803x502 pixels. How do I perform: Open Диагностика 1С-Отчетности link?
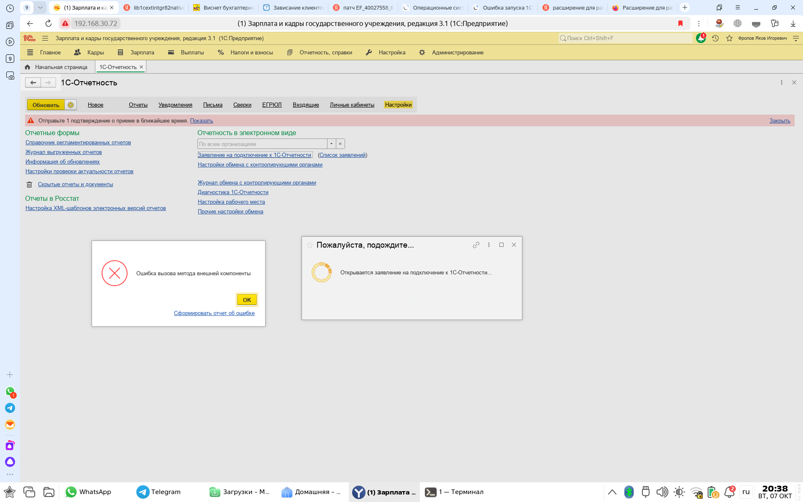coord(233,192)
